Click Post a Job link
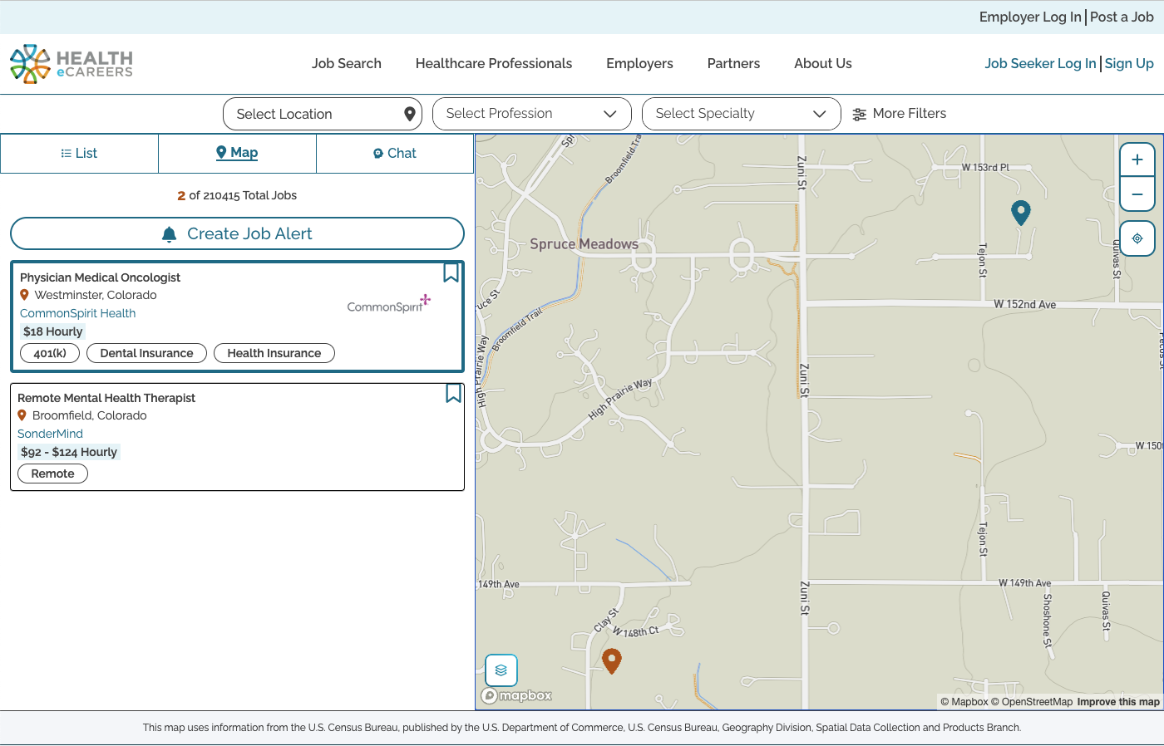 pyautogui.click(x=1122, y=17)
